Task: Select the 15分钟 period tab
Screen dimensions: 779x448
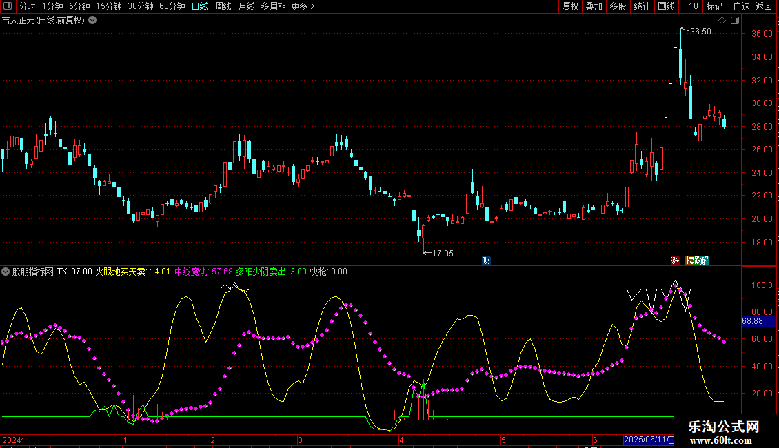Action: tap(108, 6)
